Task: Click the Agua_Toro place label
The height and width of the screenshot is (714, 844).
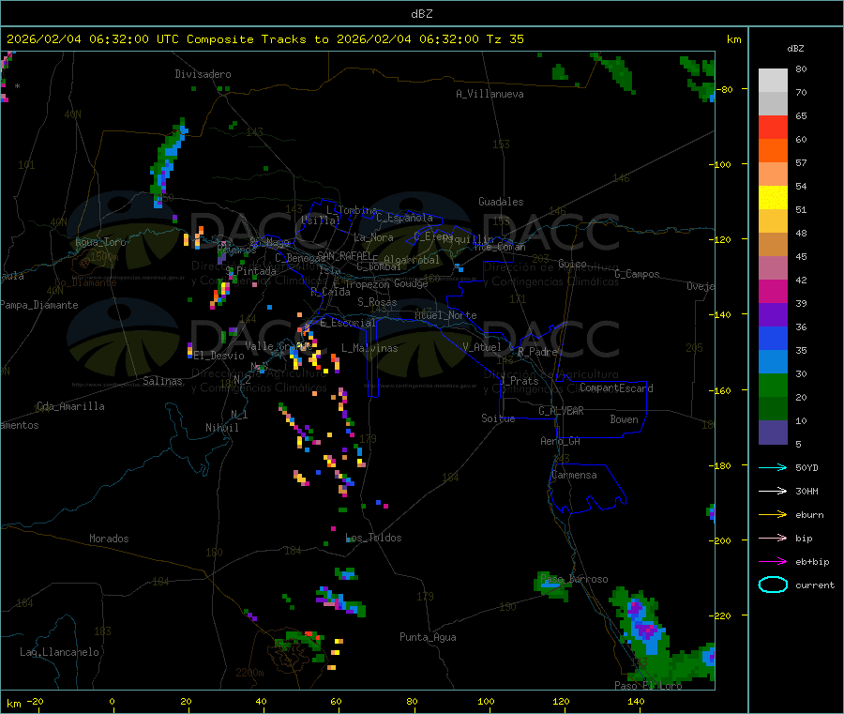Action: [x=100, y=242]
